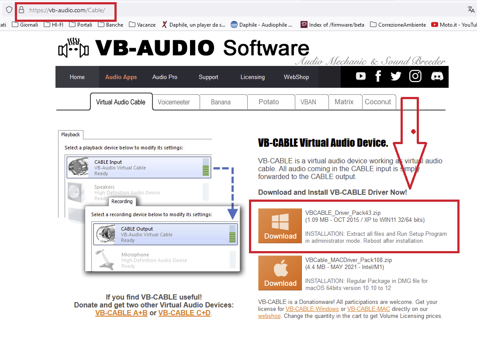Click the VB-Audio speaker logo
The image size is (477, 338).
click(74, 48)
